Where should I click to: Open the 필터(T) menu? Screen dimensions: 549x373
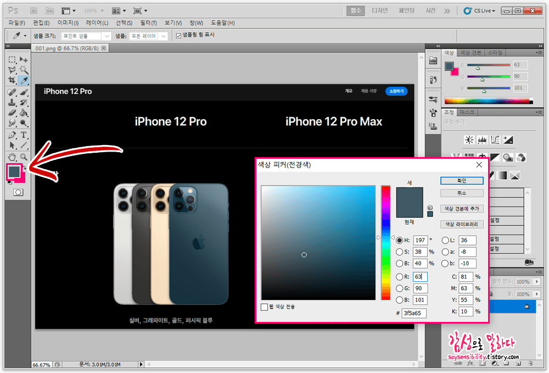148,23
